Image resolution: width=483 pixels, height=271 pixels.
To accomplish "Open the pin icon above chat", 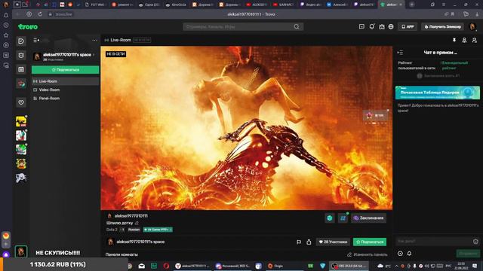I will [x=454, y=40].
